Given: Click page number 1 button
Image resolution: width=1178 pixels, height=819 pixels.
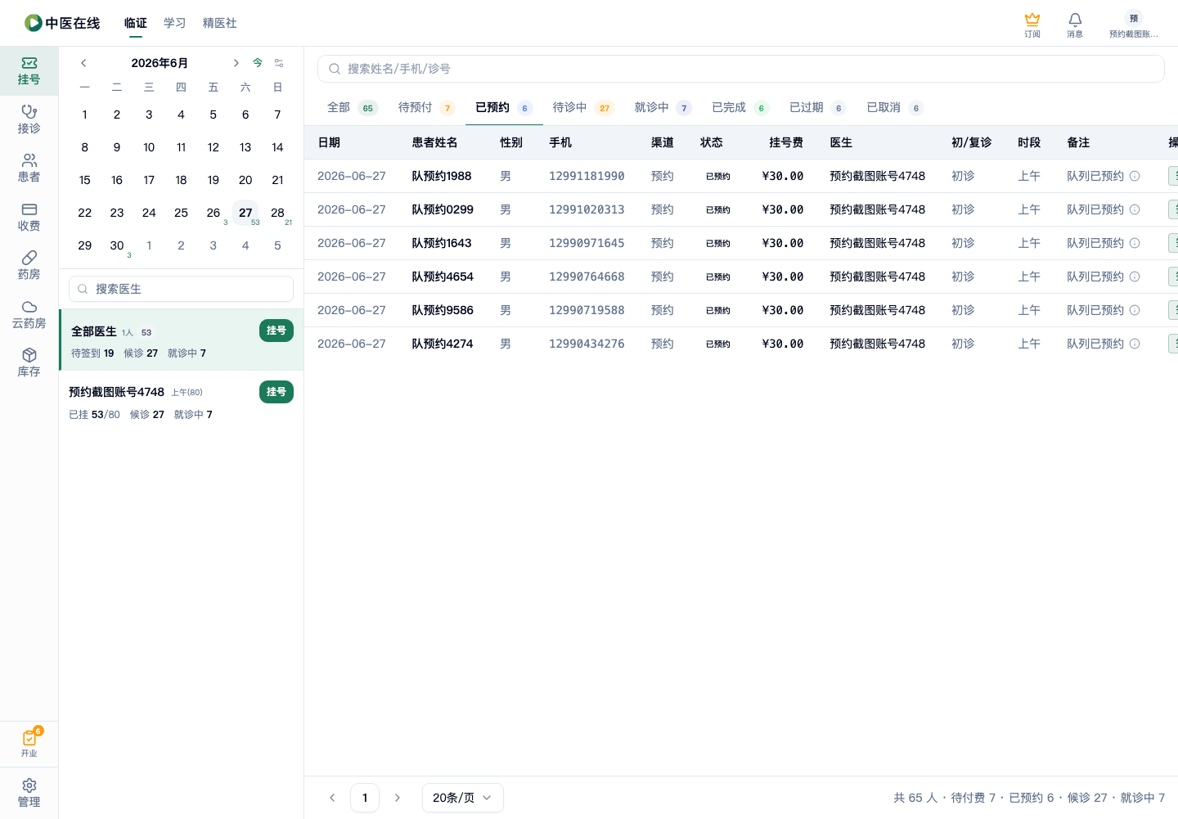Looking at the screenshot, I should [x=365, y=798].
